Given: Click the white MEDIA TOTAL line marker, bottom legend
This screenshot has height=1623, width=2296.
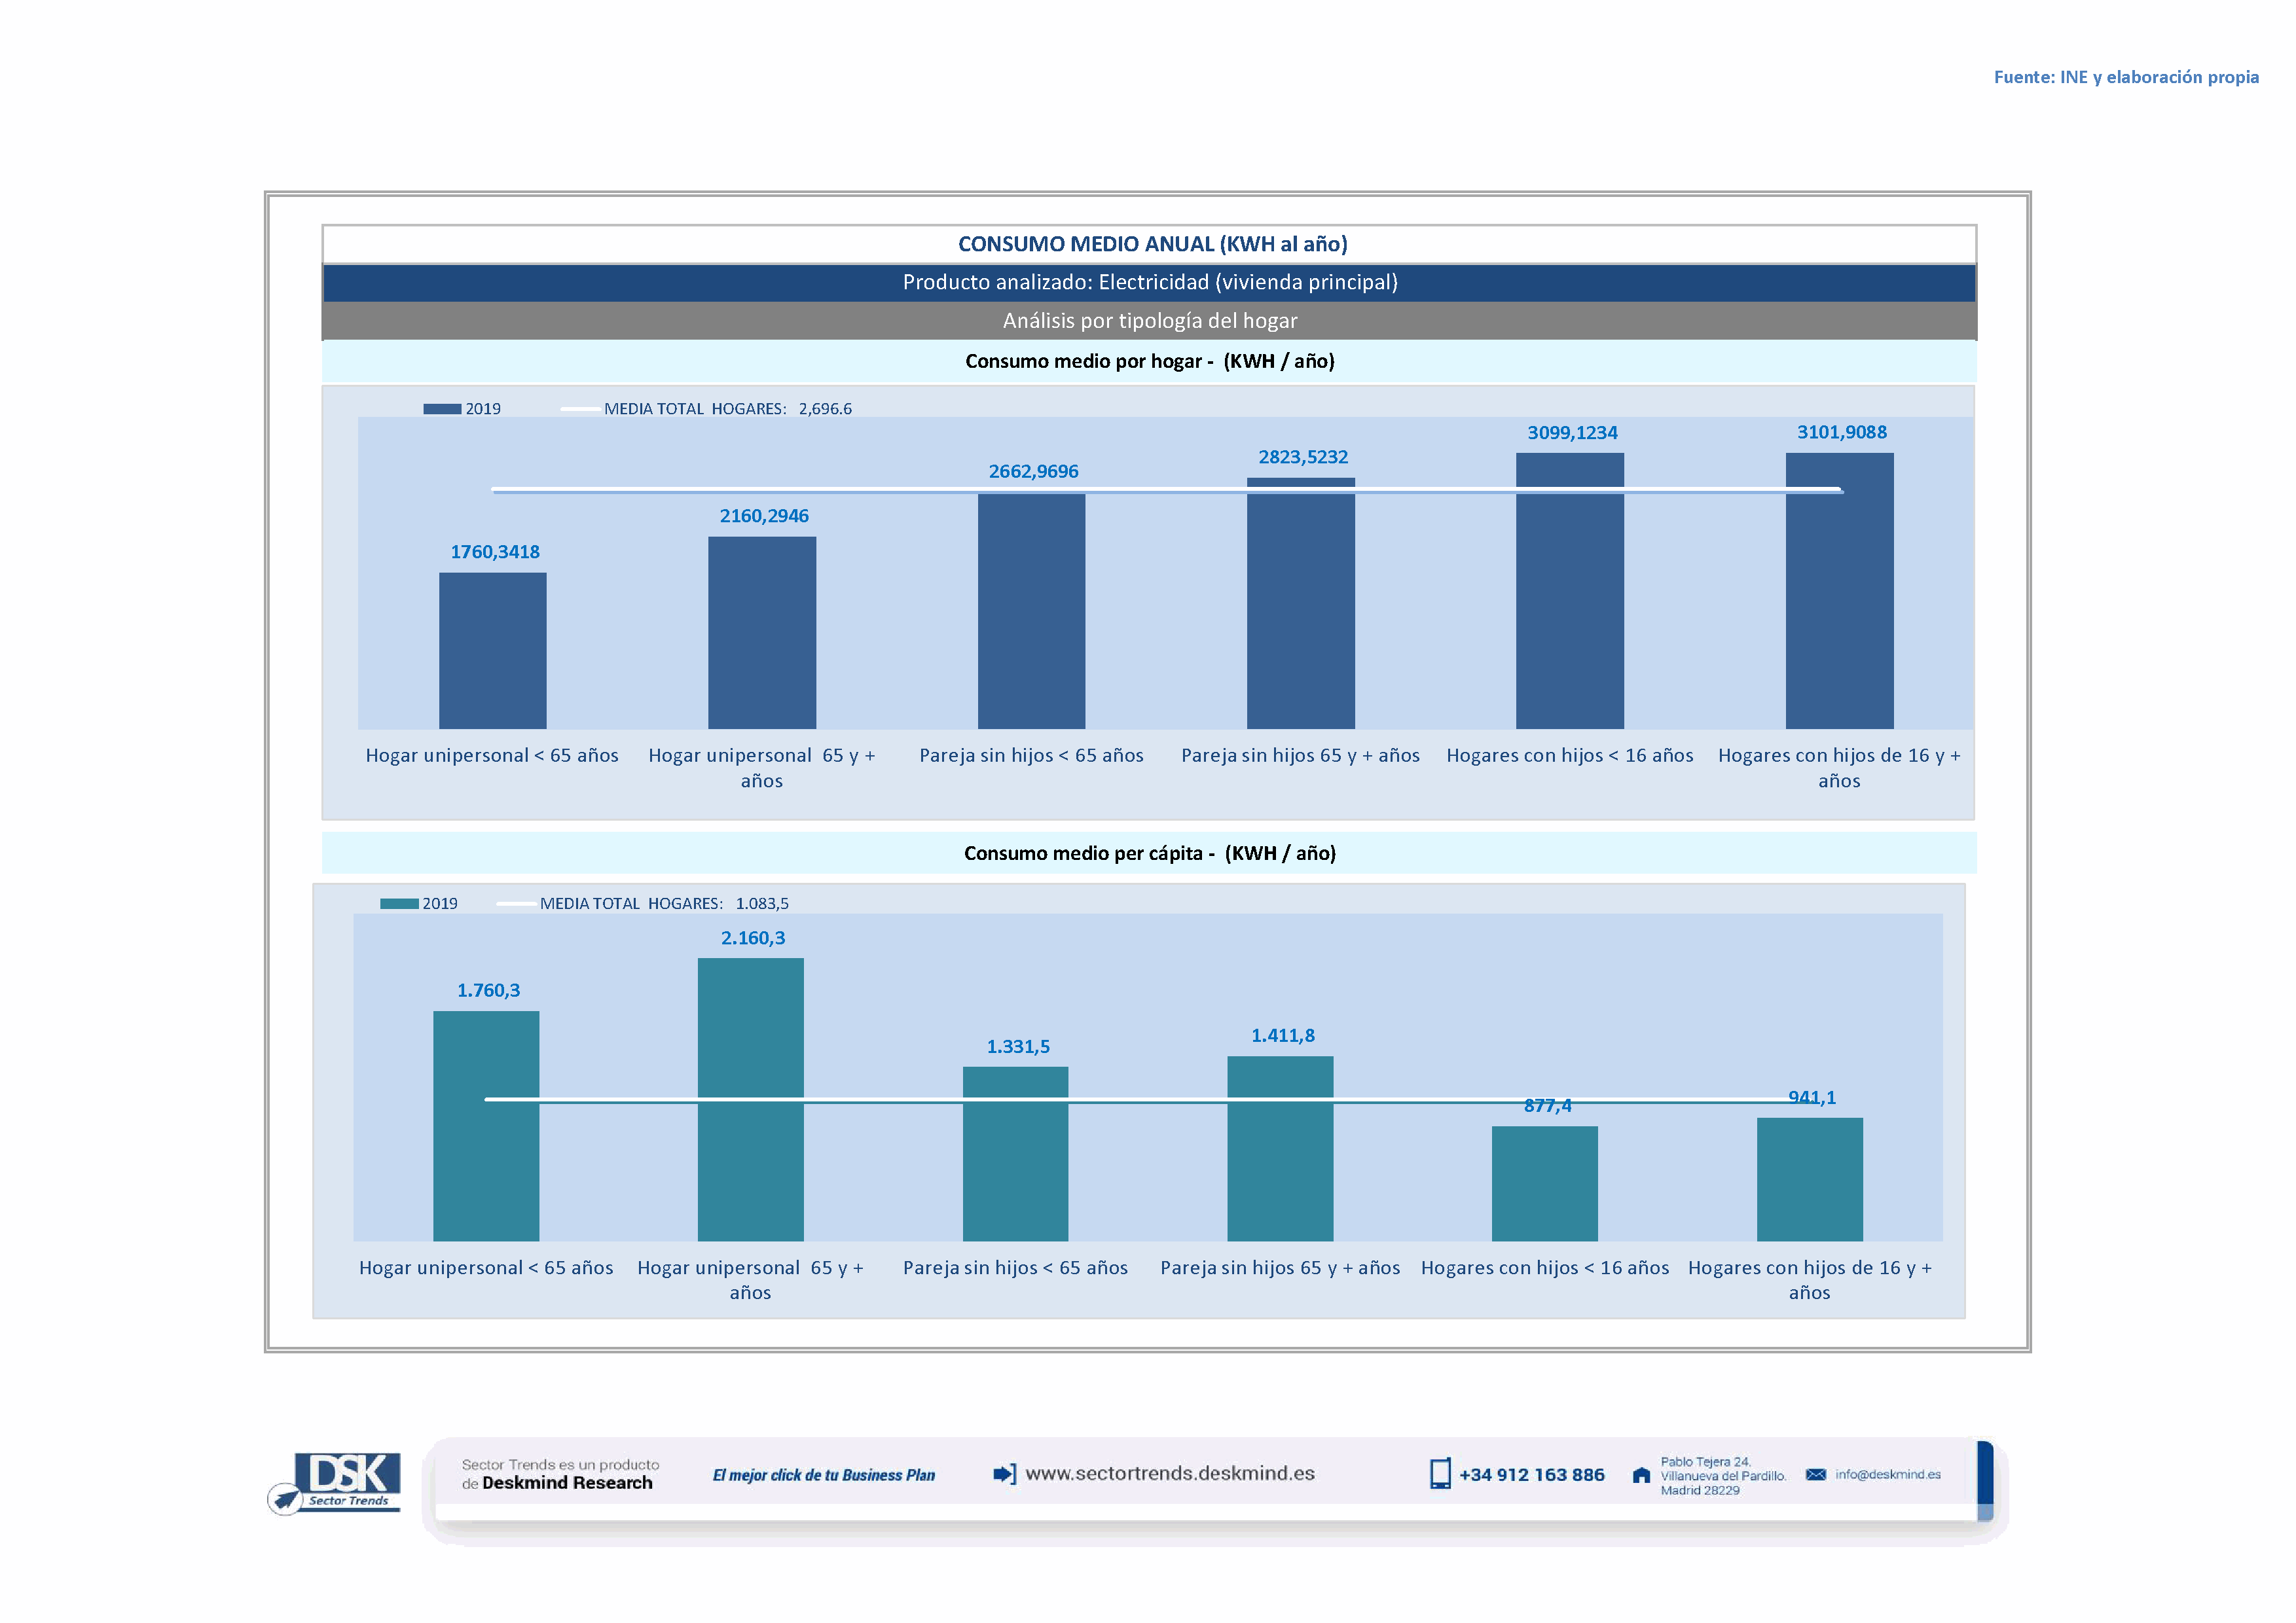Looking at the screenshot, I should [516, 903].
